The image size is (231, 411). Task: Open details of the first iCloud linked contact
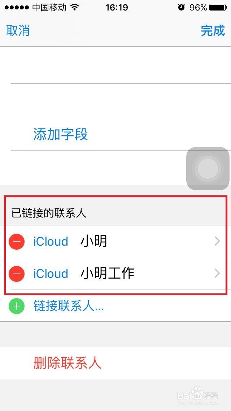[217, 241]
